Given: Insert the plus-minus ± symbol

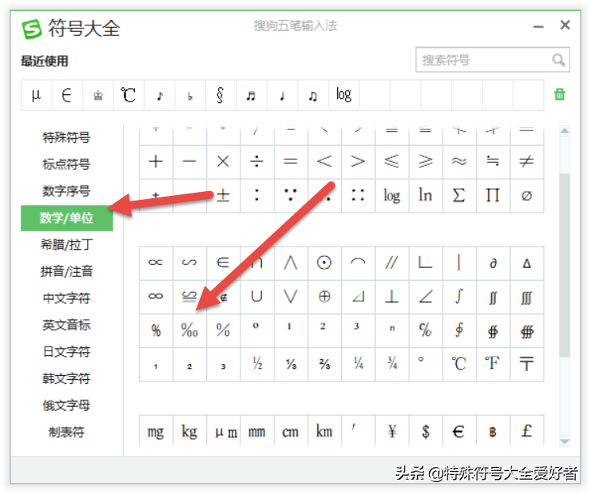Looking at the screenshot, I should coord(223,196).
